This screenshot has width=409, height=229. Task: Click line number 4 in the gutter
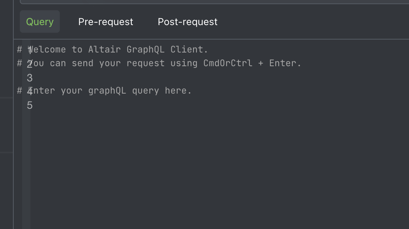coord(29,91)
